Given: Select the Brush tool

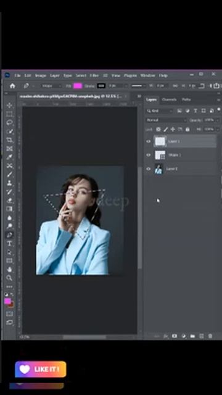Looking at the screenshot, I should (10, 174).
